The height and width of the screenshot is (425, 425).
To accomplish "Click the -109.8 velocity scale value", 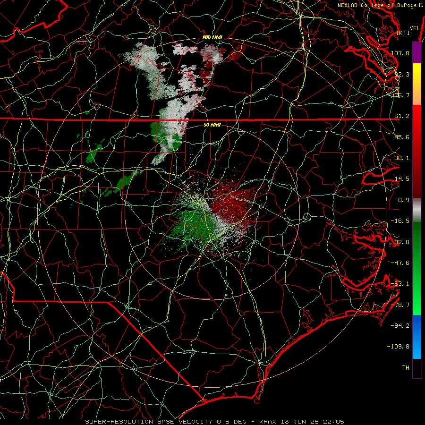I will tap(398, 347).
